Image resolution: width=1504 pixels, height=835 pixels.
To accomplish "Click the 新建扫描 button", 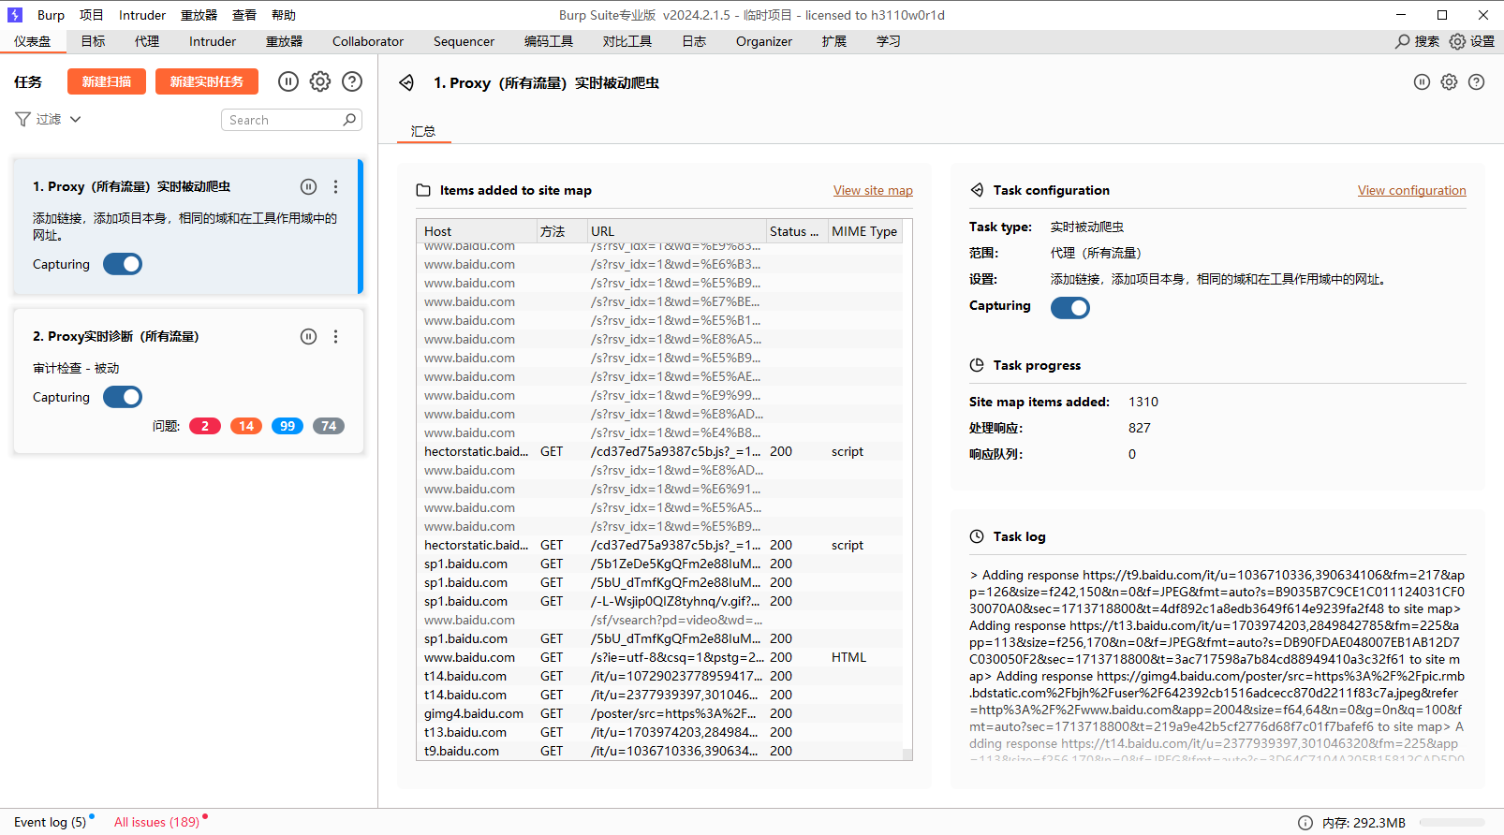I will tap(107, 81).
